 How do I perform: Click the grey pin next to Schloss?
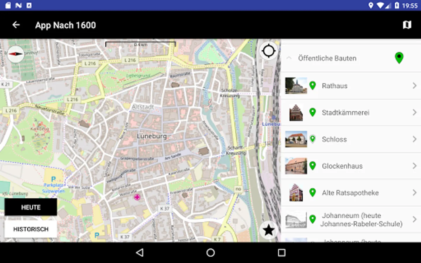[313, 139]
